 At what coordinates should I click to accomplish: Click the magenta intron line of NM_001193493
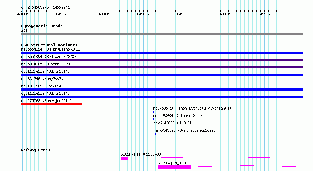[216, 157]
